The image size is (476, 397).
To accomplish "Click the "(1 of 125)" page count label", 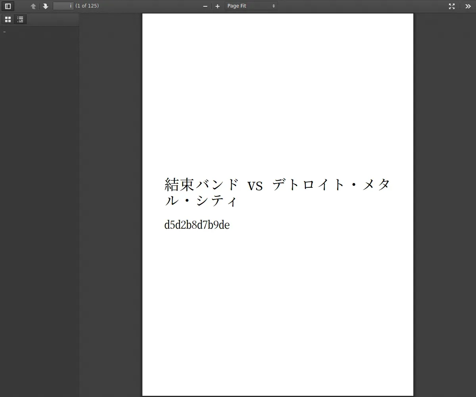I will click(x=87, y=6).
